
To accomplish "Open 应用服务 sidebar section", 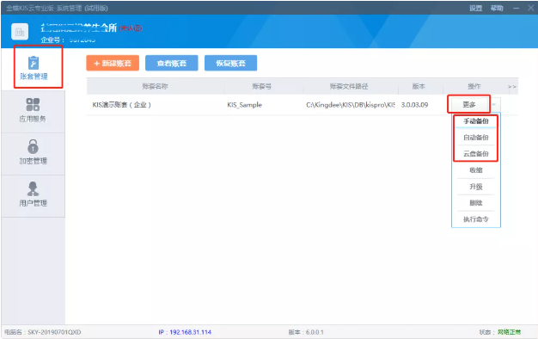I will point(33,111).
